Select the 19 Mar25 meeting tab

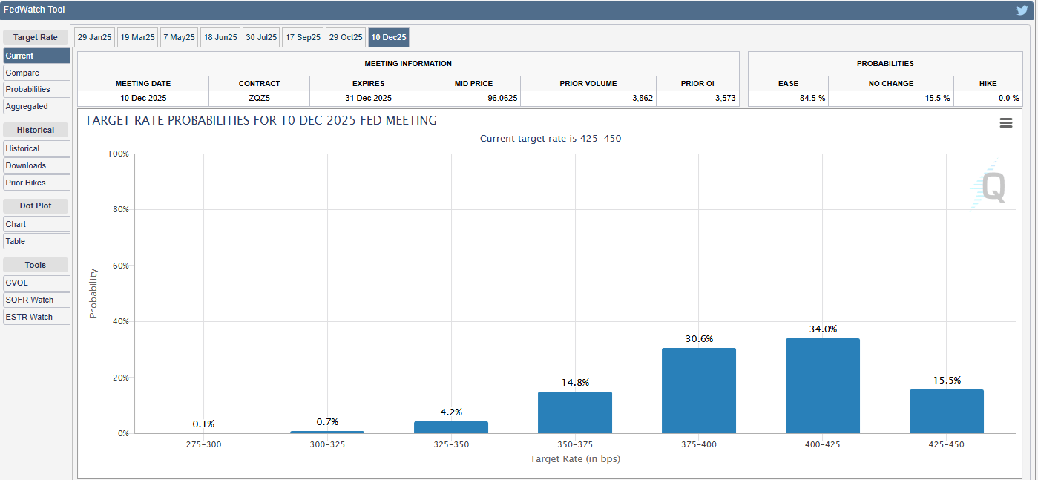(x=137, y=36)
